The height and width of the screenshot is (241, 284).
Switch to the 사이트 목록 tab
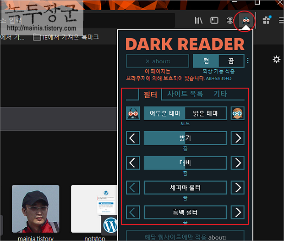coord(185,94)
